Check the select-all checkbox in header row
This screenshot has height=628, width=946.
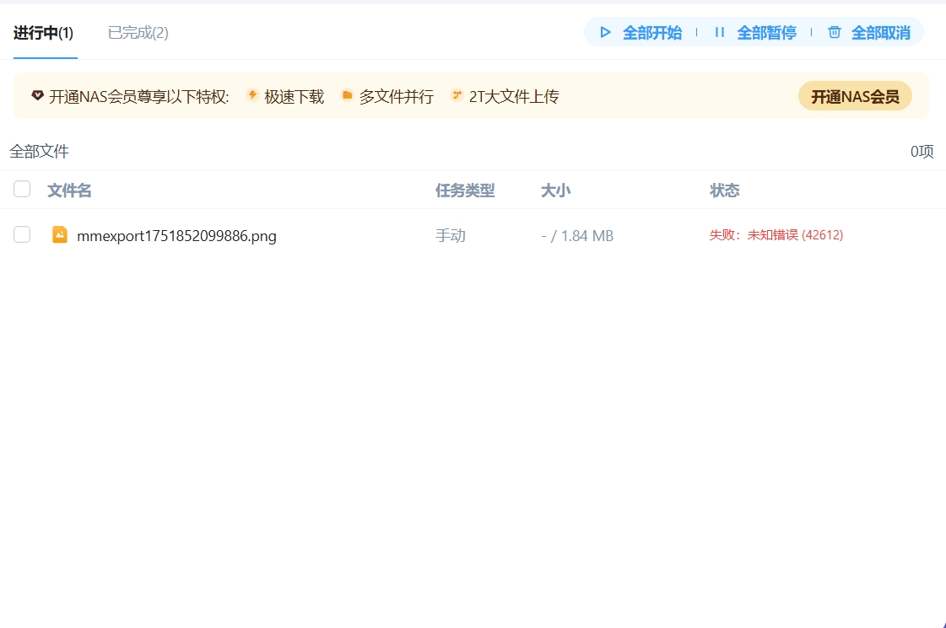tap(22, 190)
